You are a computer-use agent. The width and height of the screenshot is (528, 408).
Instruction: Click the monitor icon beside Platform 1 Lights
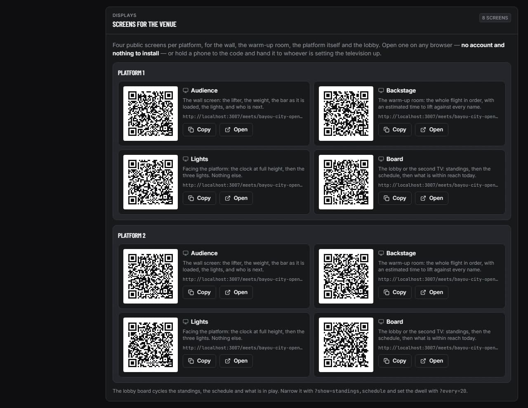pos(186,159)
